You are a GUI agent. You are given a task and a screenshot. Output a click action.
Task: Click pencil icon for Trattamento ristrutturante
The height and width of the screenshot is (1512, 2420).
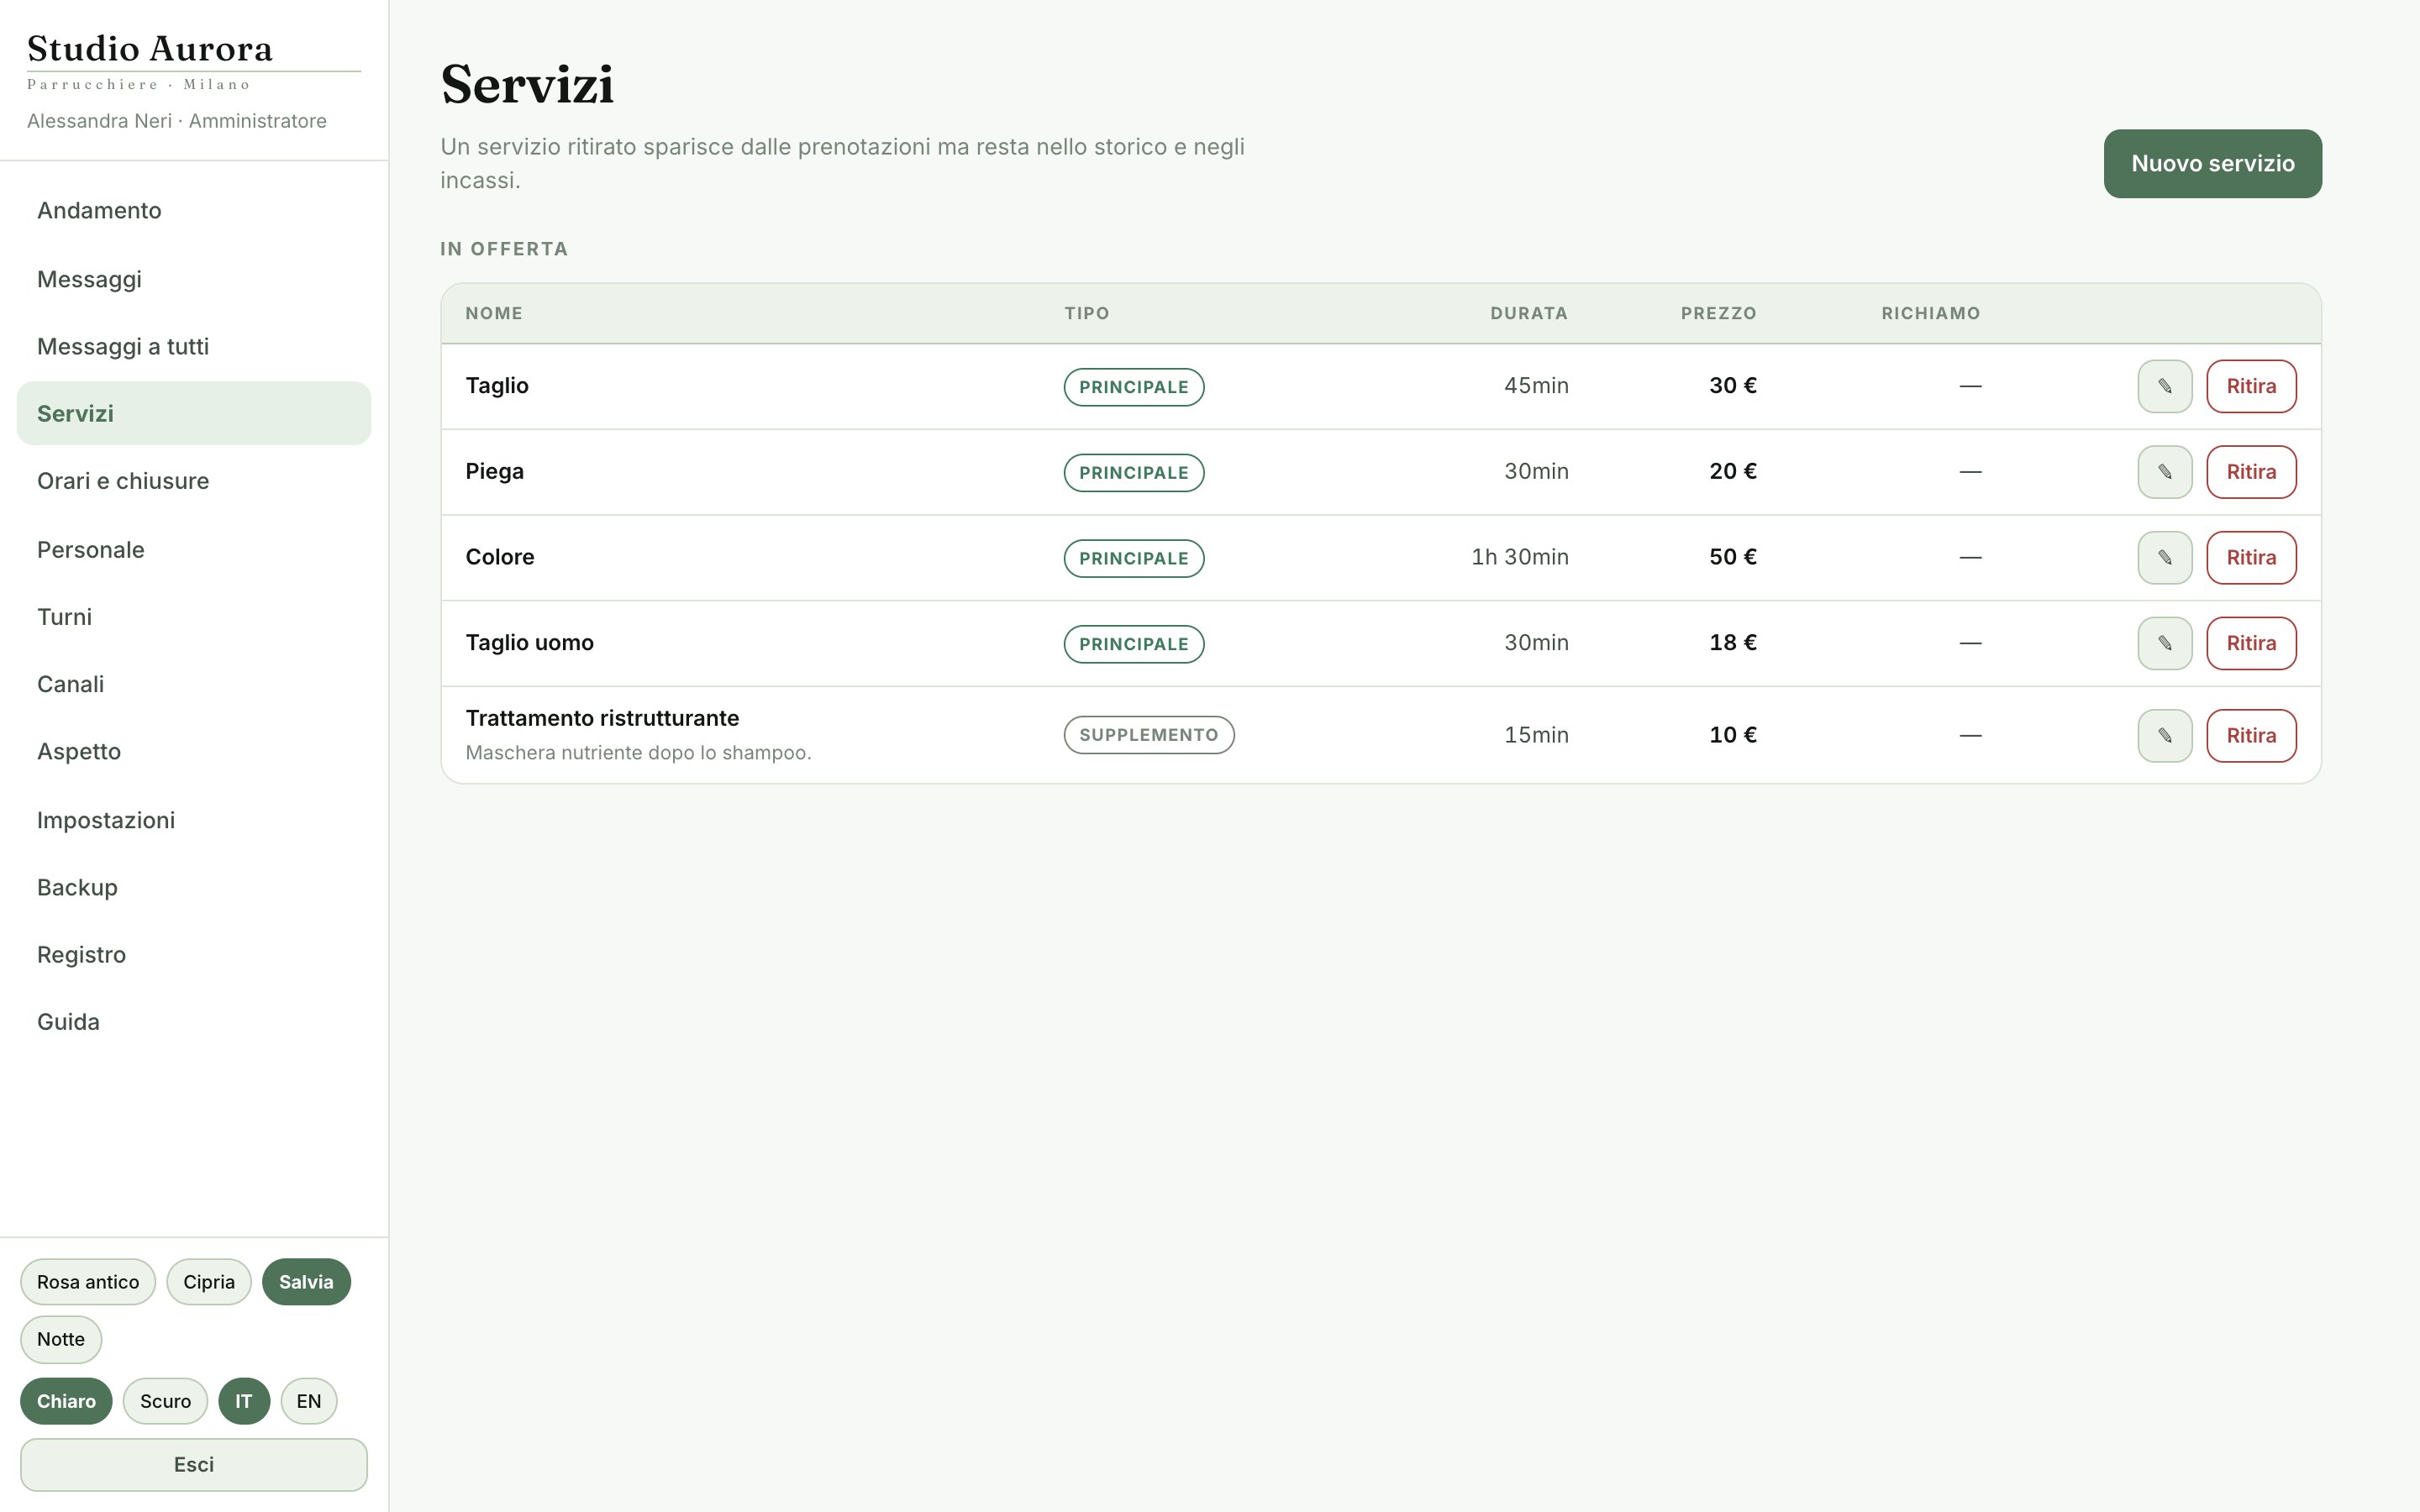coord(2164,736)
